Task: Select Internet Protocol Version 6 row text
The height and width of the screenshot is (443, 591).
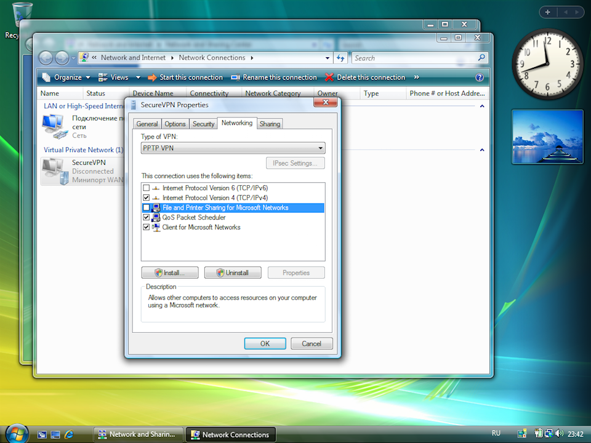Action: pyautogui.click(x=215, y=188)
